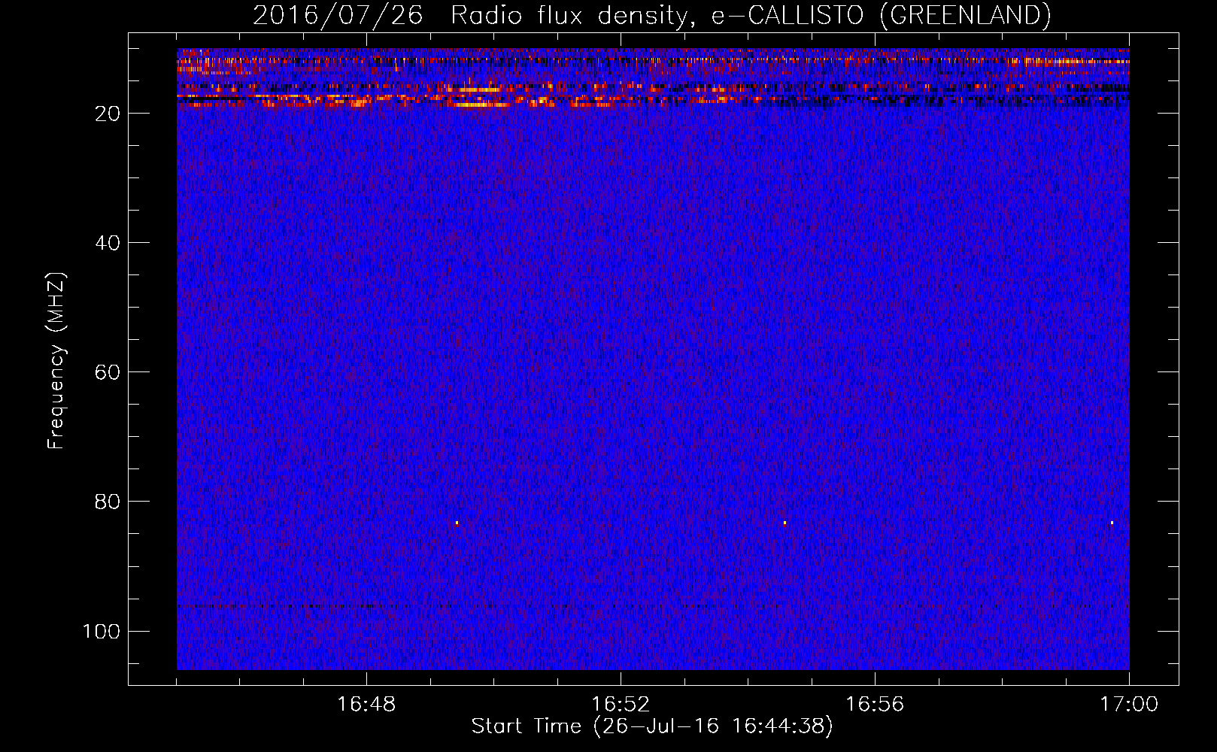Click the yellow dot near 16:54 in the spectrogram
This screenshot has width=1217, height=752.
click(x=785, y=523)
